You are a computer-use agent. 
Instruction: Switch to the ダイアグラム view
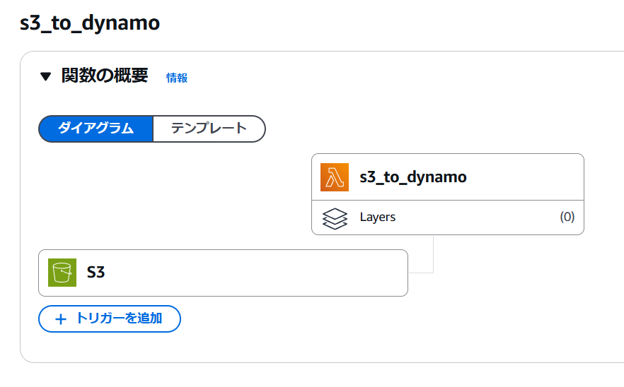tap(96, 129)
